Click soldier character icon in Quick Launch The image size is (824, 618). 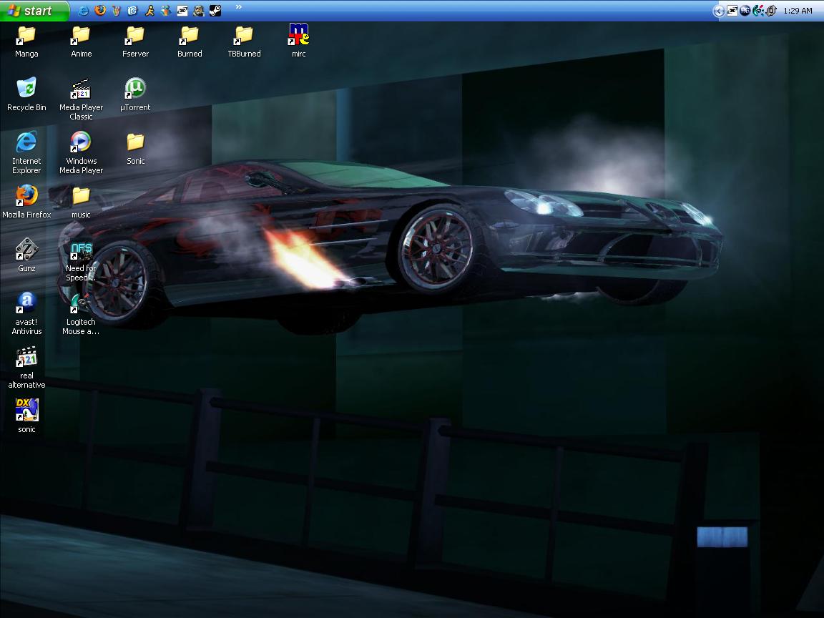point(199,11)
